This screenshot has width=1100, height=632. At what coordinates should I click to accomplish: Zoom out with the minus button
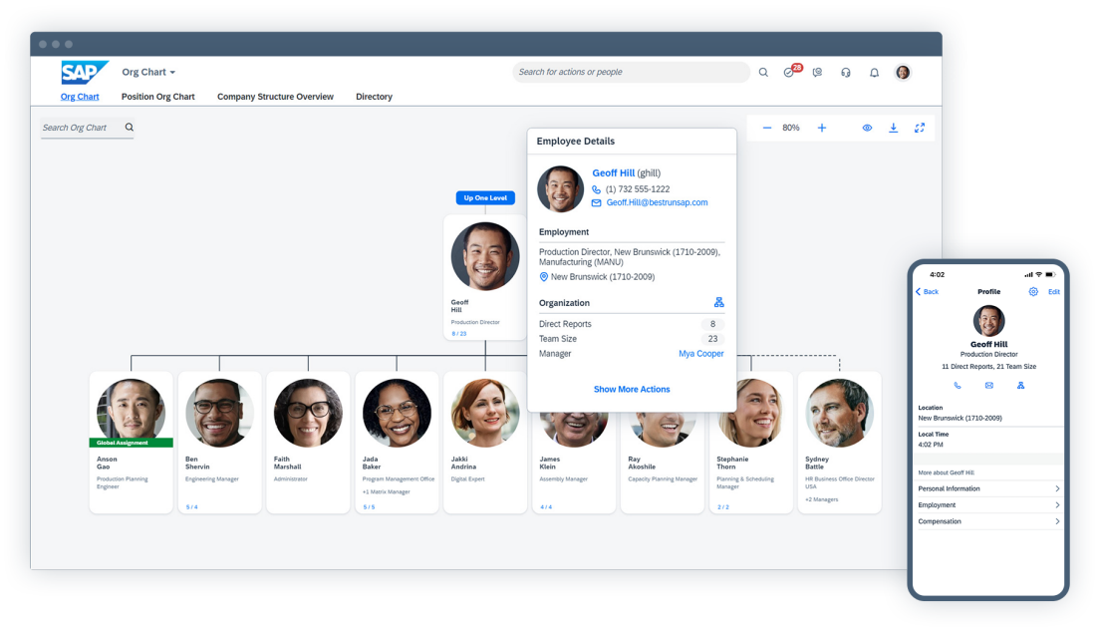(x=766, y=128)
